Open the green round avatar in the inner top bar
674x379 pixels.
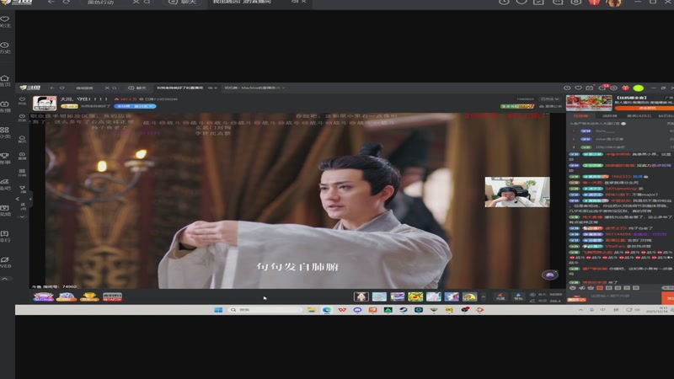[639, 88]
